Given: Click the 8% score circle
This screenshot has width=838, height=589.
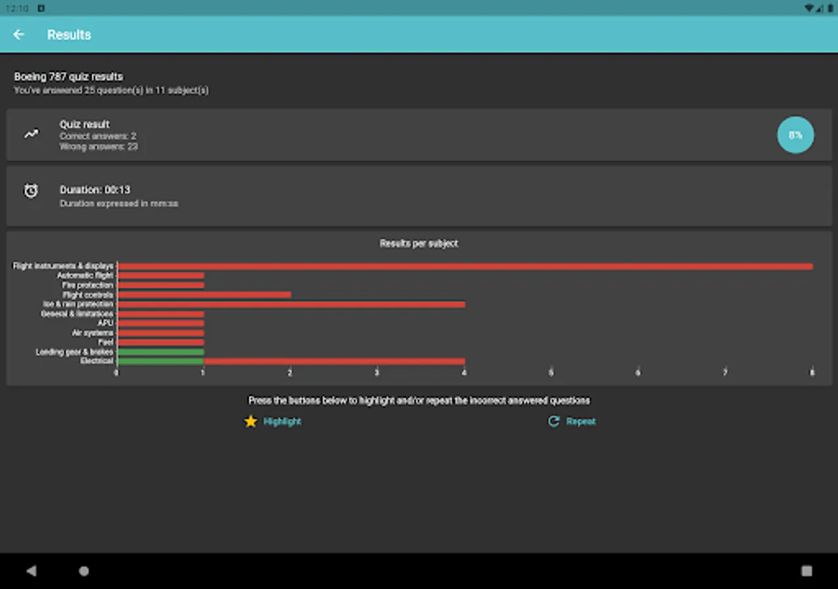Looking at the screenshot, I should (x=795, y=135).
